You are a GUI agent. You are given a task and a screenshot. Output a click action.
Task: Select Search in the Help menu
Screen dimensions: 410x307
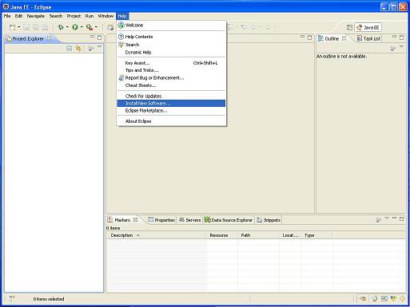coord(171,45)
